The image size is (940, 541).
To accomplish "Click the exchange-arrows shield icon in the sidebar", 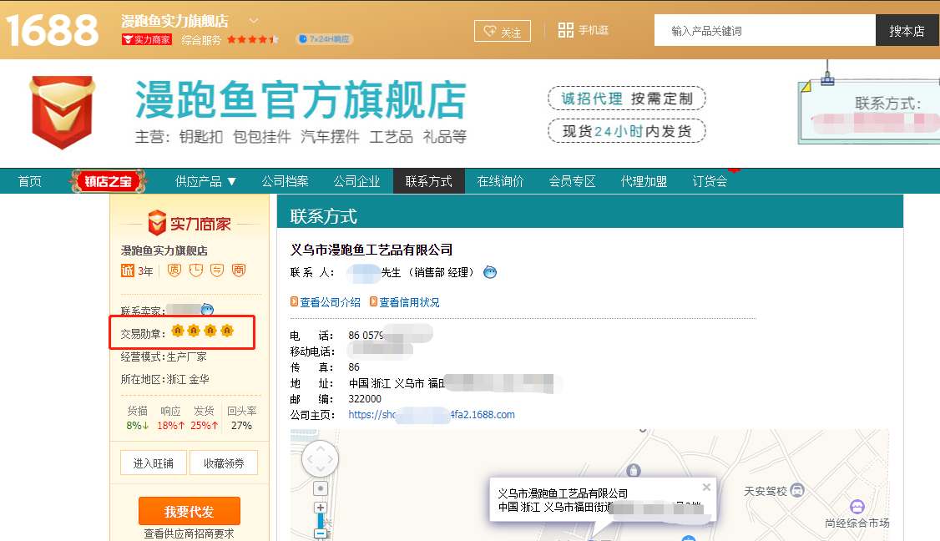I will 217,270.
